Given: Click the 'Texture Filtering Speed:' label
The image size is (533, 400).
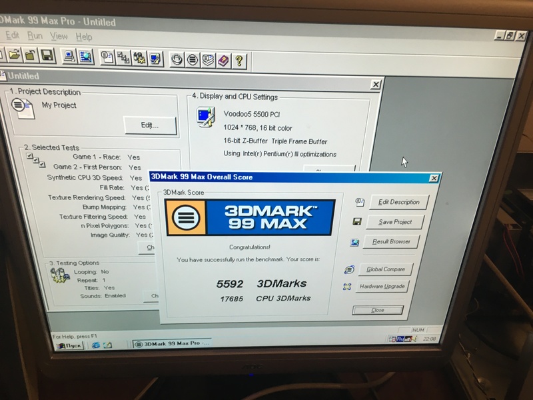Looking at the screenshot, I should 93,217.
